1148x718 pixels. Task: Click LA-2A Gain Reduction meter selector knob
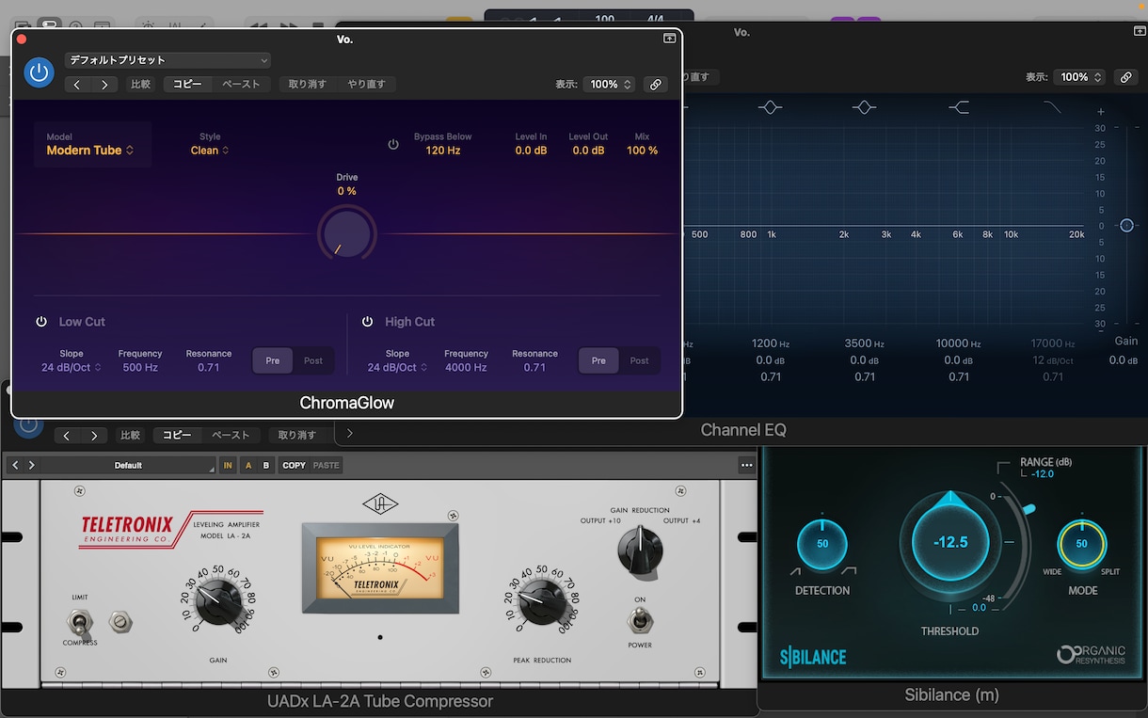[640, 551]
